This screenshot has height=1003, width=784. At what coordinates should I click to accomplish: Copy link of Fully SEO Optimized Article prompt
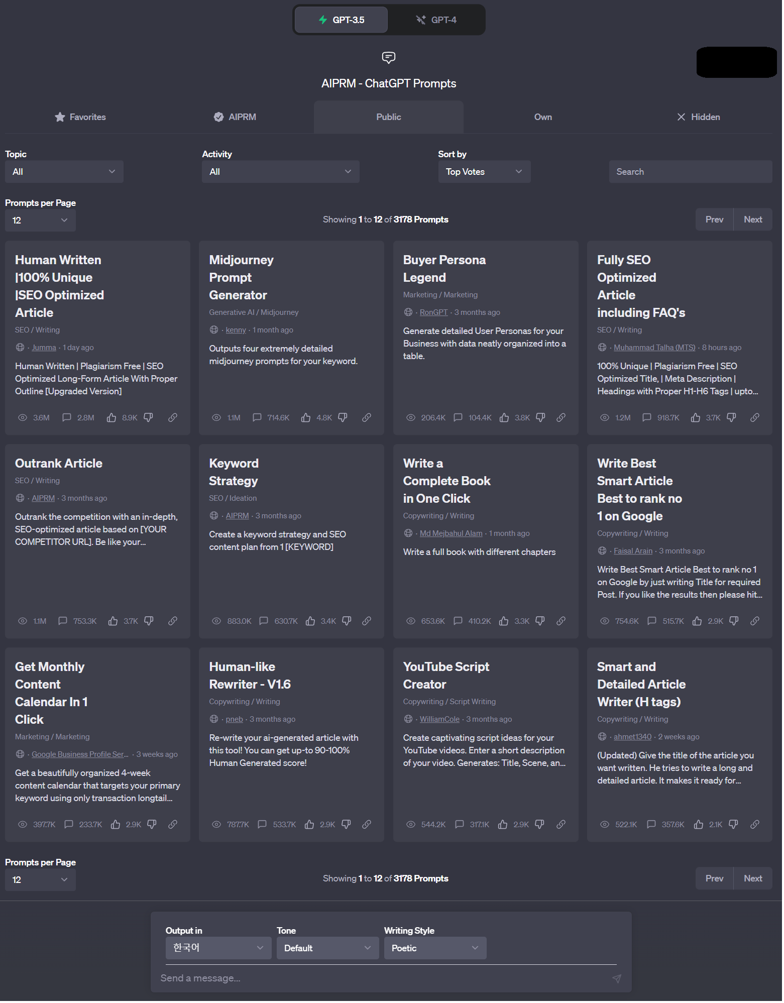point(755,418)
